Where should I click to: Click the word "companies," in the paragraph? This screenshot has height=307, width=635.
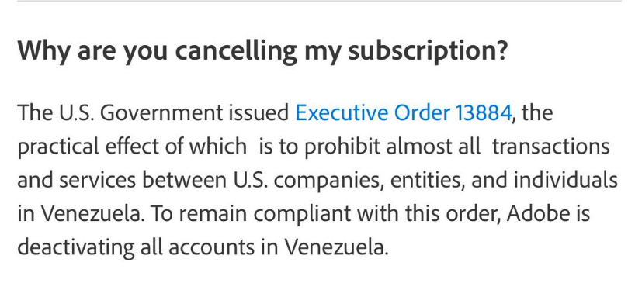click(329, 181)
